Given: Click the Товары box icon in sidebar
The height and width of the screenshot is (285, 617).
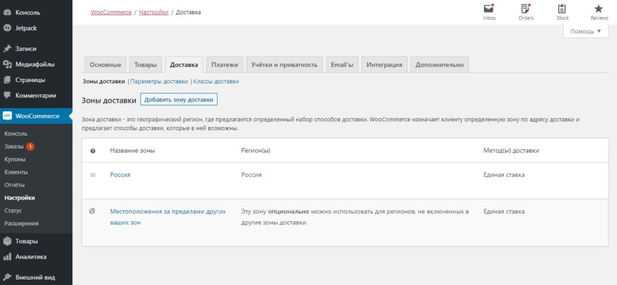Looking at the screenshot, I should click(x=7, y=242).
